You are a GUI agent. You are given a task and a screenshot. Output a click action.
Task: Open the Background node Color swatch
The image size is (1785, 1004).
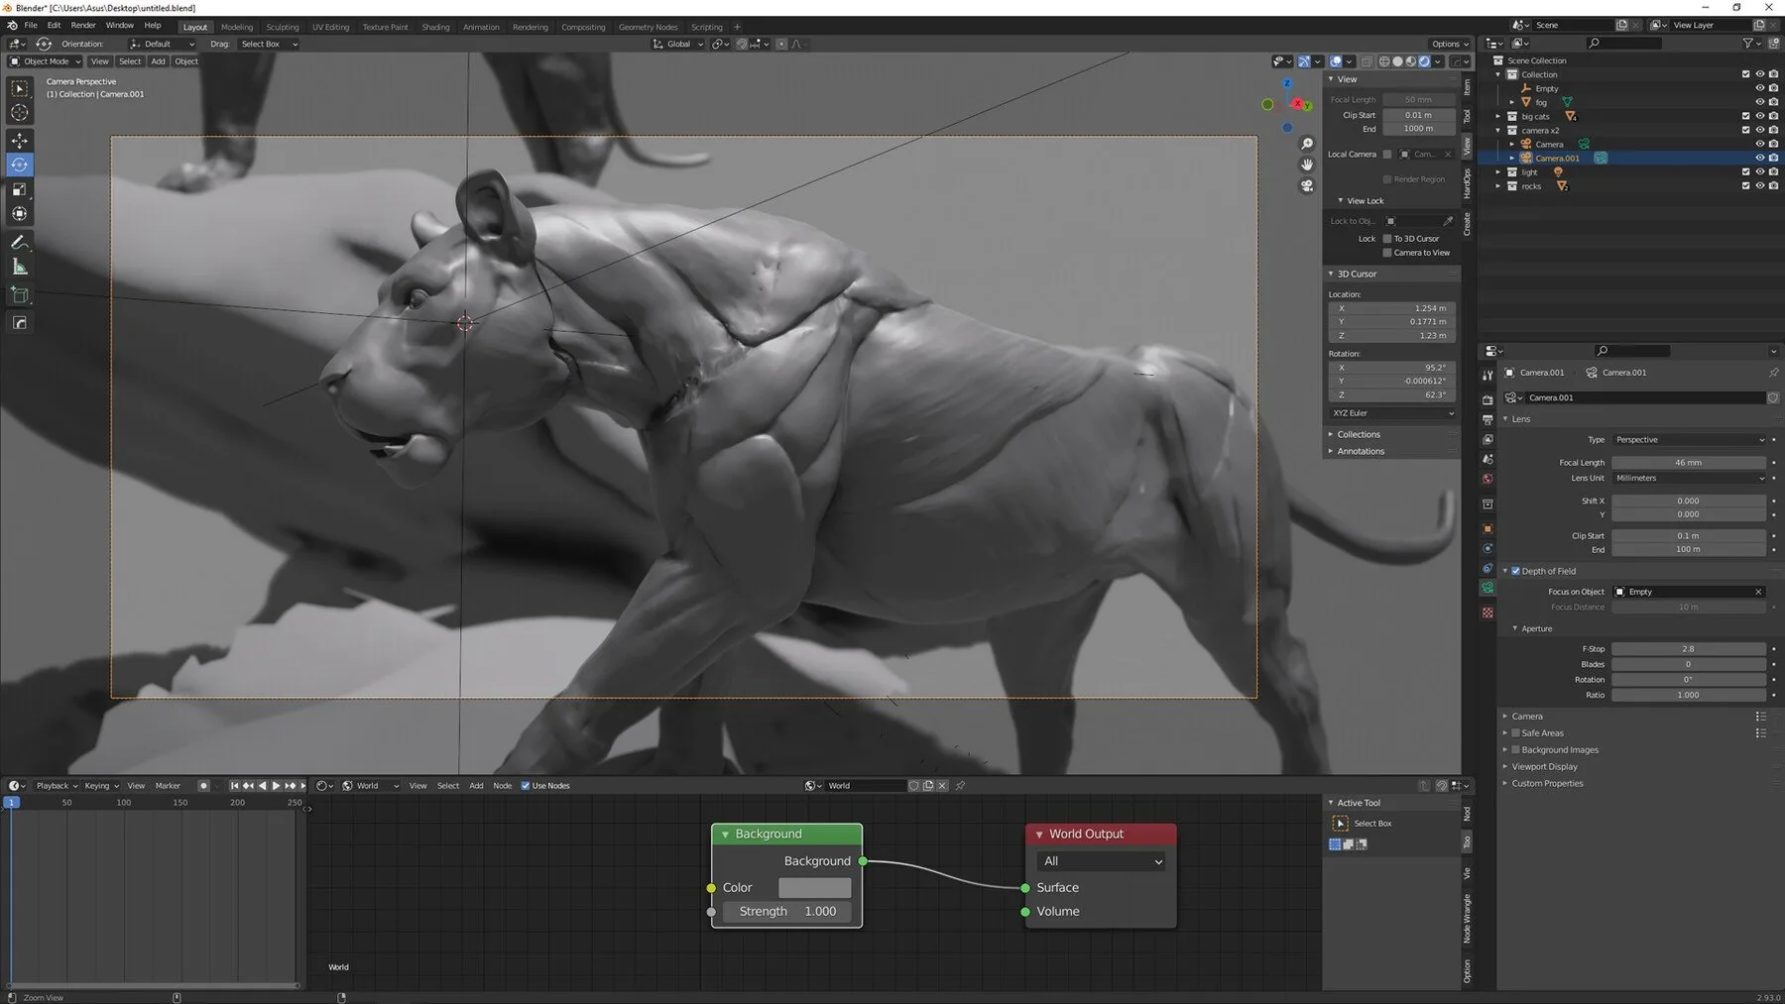click(x=814, y=888)
